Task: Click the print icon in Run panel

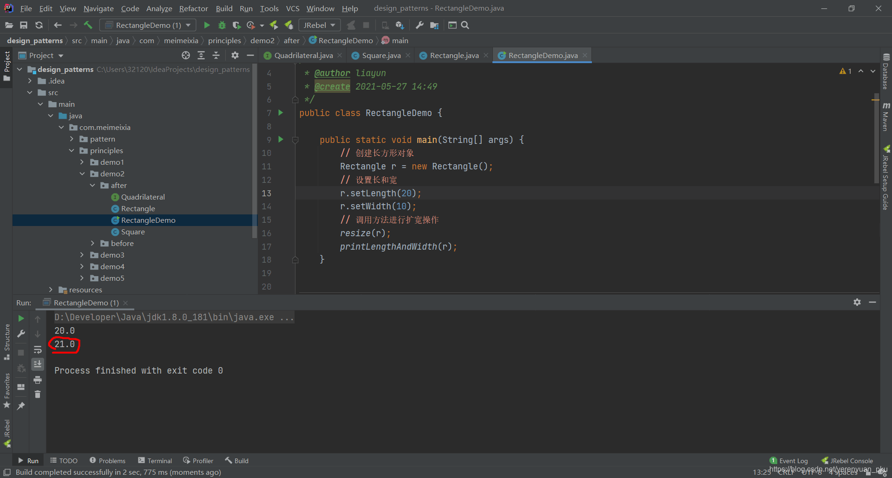Action: coord(38,380)
